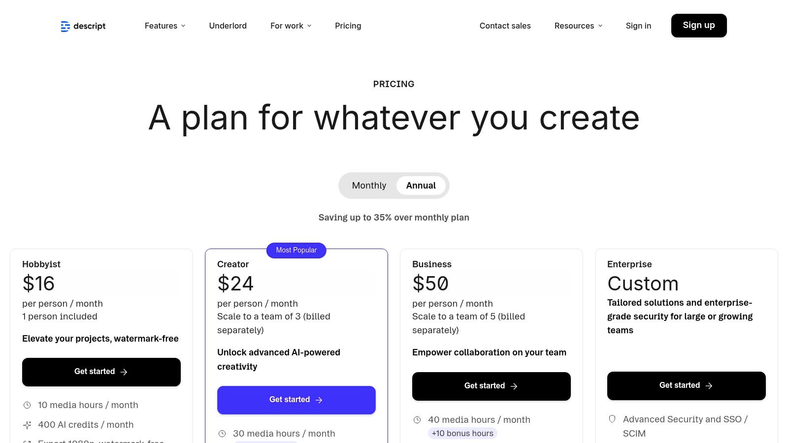Click the shield icon beside Advanced Security

[612, 419]
